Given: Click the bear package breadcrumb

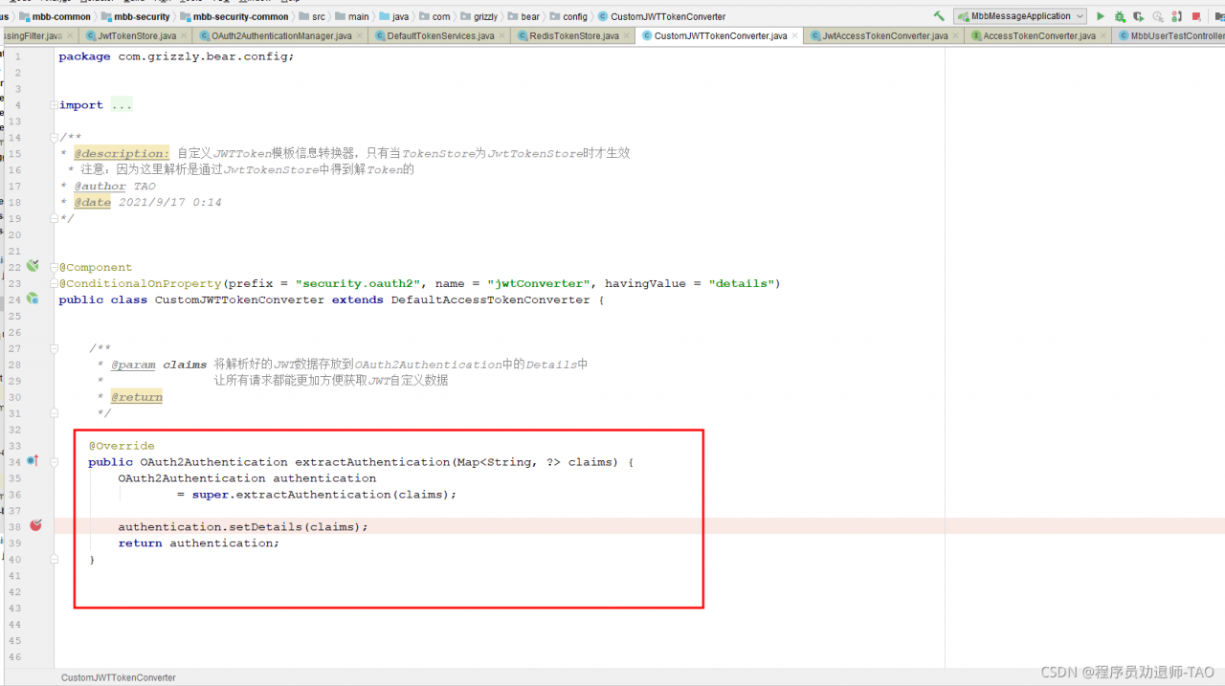Looking at the screenshot, I should [x=523, y=16].
